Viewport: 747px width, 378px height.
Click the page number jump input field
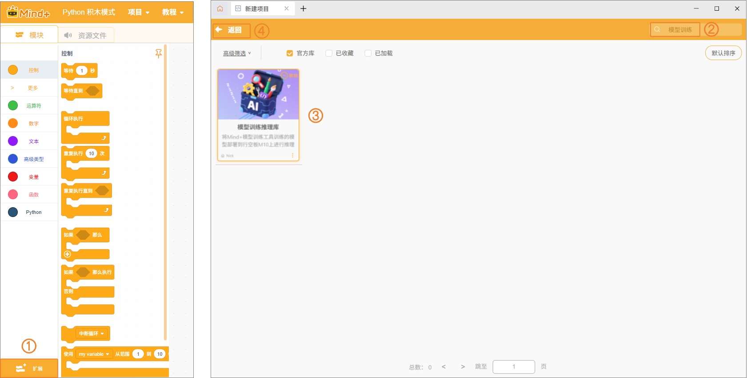[x=514, y=367]
